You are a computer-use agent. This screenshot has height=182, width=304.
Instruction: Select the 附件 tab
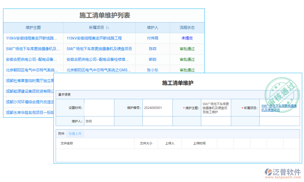[x=60, y=133]
